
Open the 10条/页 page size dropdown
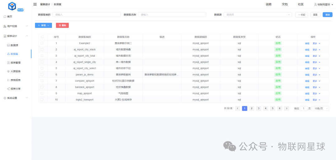(x=320, y=108)
